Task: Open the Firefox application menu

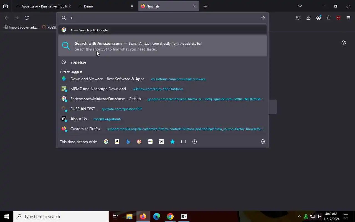Action: click(x=348, y=18)
